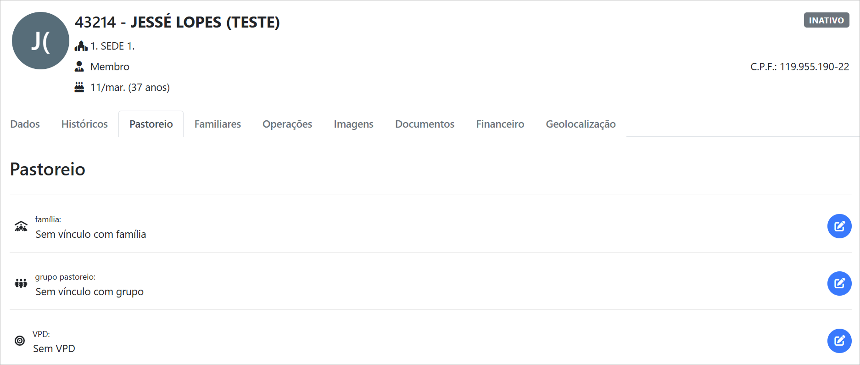This screenshot has width=860, height=365.
Task: Click the church icon beside SEDE
Action: tap(81, 46)
